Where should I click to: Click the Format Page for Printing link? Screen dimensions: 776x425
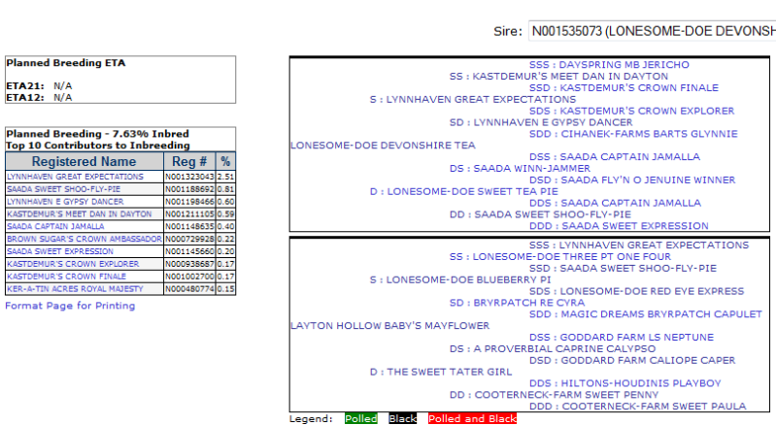(70, 306)
